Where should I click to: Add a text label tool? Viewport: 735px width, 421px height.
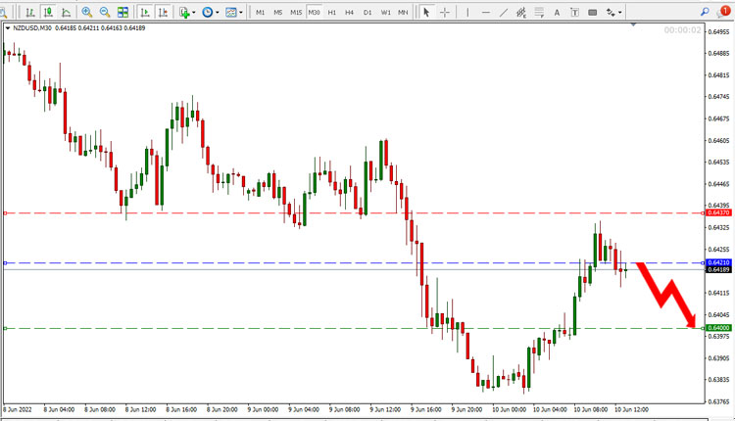click(x=557, y=12)
